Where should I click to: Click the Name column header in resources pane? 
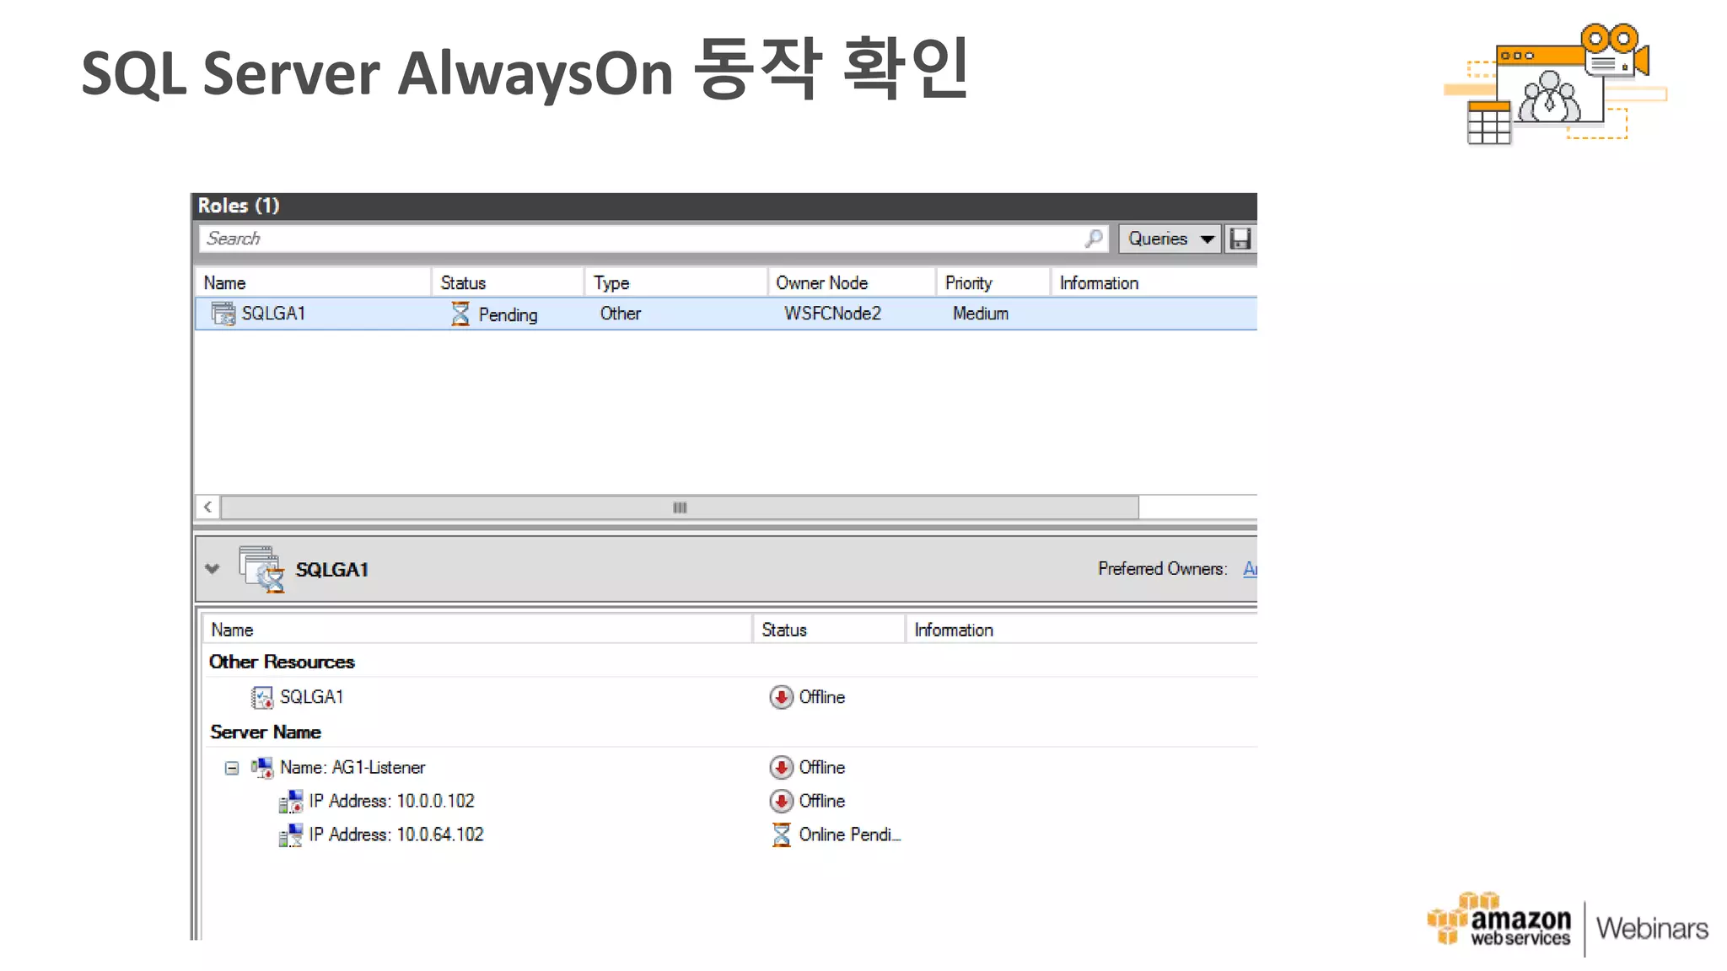tap(477, 630)
